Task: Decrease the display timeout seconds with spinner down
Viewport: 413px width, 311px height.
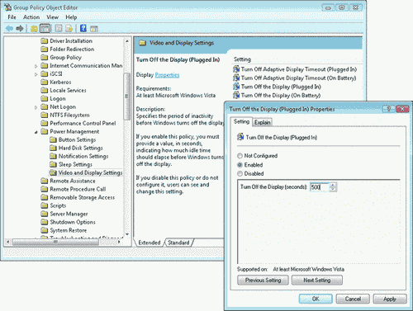Action: (x=333, y=189)
